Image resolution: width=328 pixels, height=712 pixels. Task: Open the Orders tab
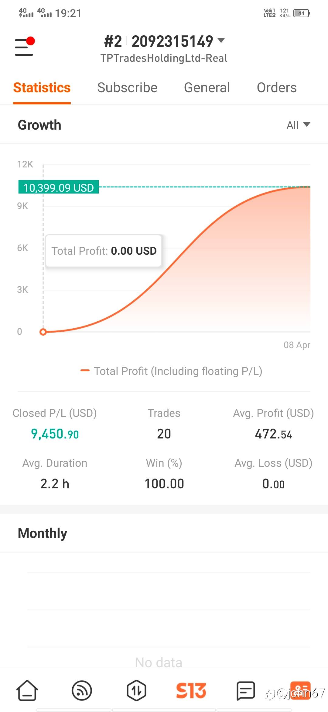pyautogui.click(x=277, y=88)
